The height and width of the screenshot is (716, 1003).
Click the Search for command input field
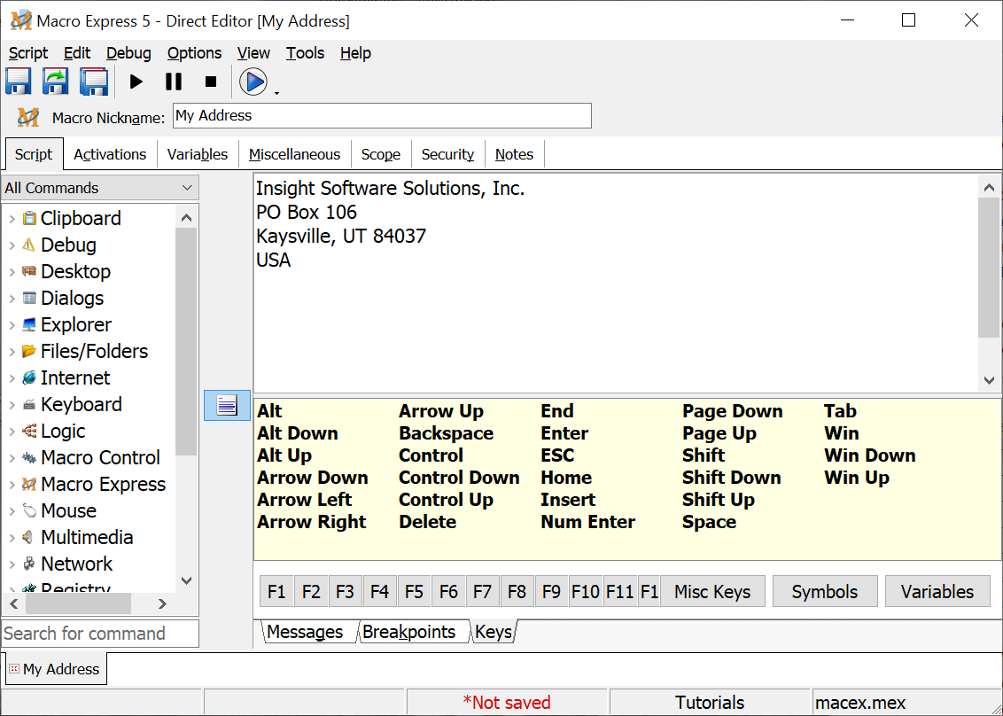[99, 634]
